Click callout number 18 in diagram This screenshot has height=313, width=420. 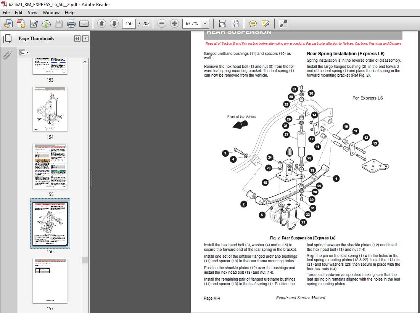265,183
